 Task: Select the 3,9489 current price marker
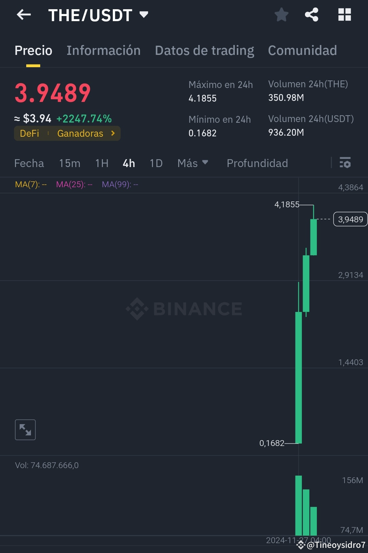[350, 219]
